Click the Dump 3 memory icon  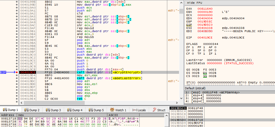point(48,110)
